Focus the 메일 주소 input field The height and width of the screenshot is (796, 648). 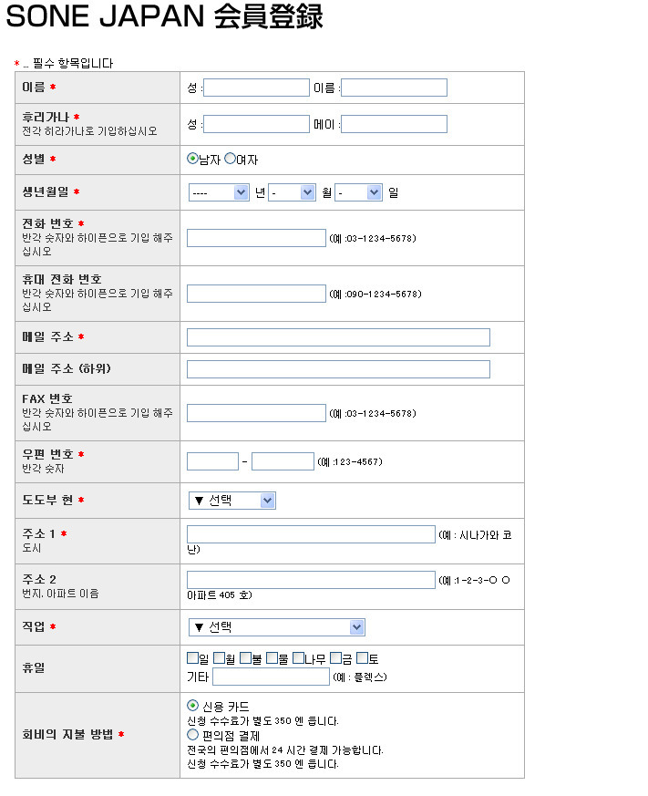click(x=338, y=337)
